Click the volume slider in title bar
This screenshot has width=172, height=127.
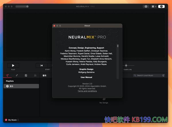point(22,6)
